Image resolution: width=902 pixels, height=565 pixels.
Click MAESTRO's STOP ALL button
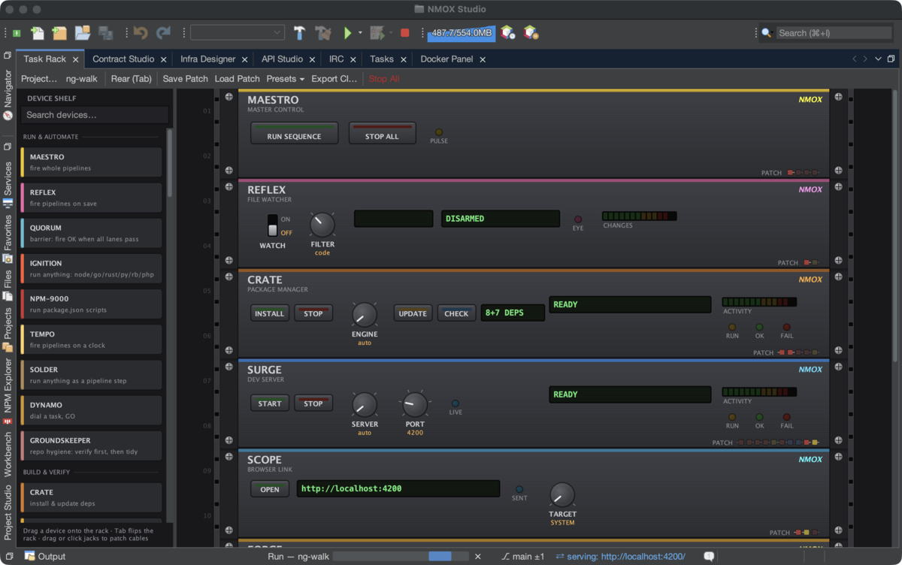coord(382,133)
